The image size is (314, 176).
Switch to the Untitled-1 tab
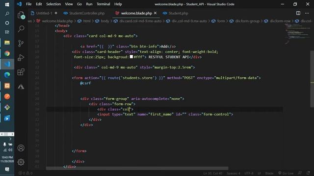(x=44, y=13)
